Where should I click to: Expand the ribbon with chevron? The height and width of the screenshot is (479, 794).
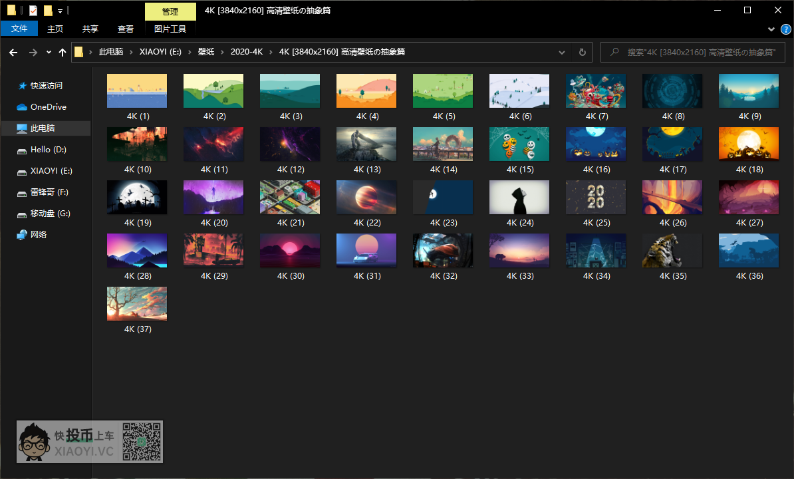click(771, 29)
